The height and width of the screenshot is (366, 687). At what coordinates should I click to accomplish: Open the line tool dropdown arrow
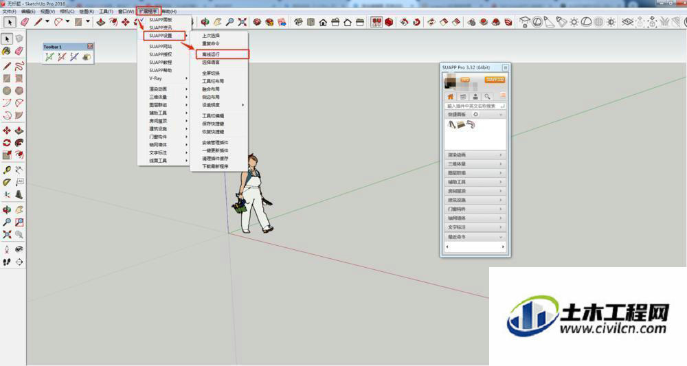(47, 22)
